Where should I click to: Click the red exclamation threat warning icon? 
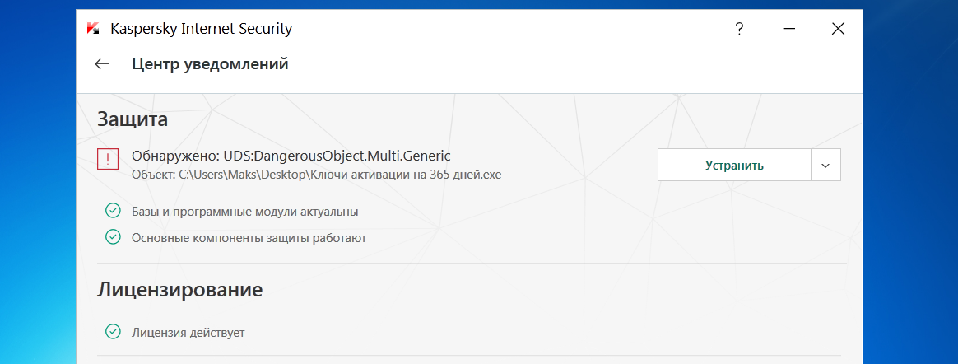[x=108, y=161]
